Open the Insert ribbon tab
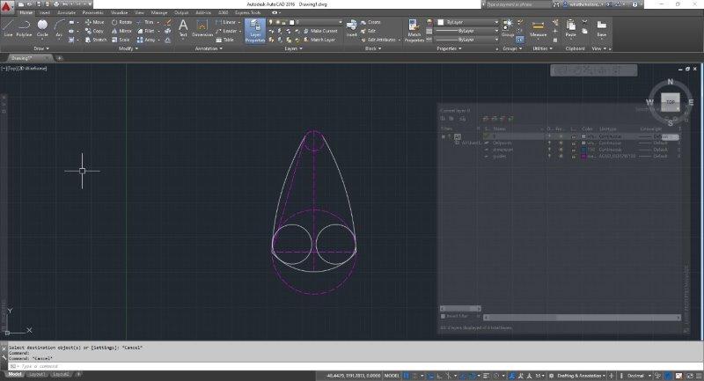The height and width of the screenshot is (381, 704). click(45, 12)
